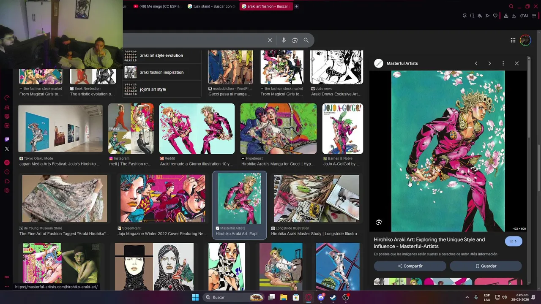Switch to the 'tusk stand' Google tab

pos(211,6)
